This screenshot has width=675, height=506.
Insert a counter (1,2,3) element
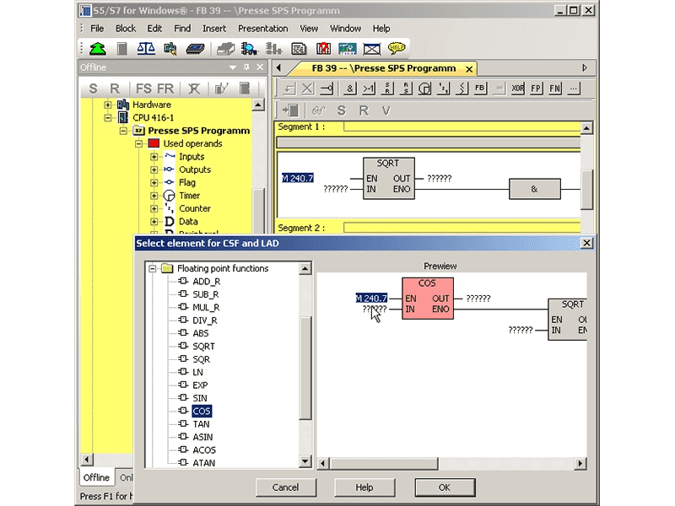(443, 89)
